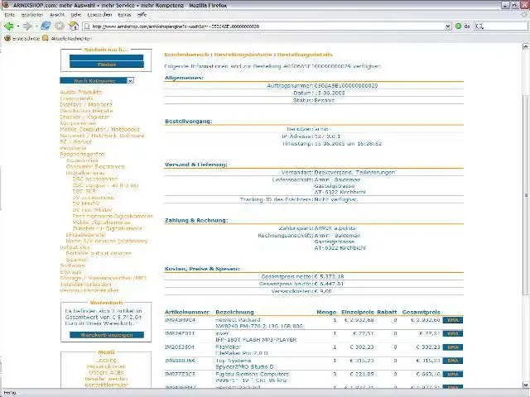530x397 pixels.
Task: Click RMA button for FileMaker Pro row
Action: tap(453, 347)
